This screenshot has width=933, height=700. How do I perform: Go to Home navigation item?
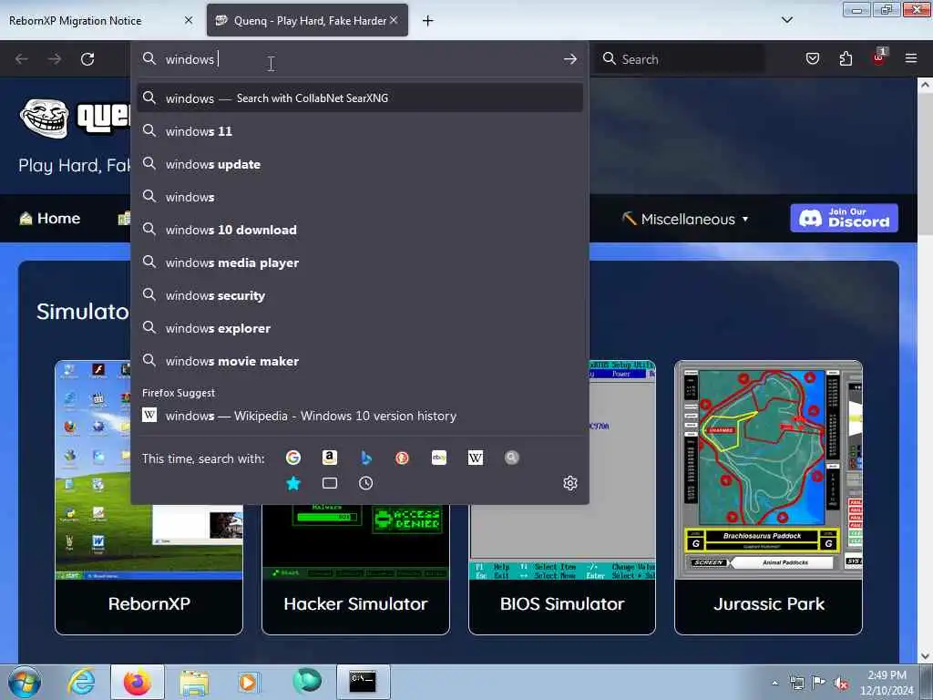coord(49,219)
